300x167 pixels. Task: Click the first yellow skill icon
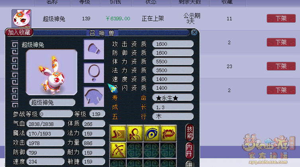pyautogui.click(x=118, y=133)
